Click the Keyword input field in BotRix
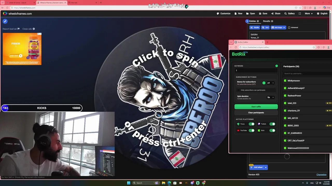The width and height of the screenshot is (332, 186). [x=255, y=71]
